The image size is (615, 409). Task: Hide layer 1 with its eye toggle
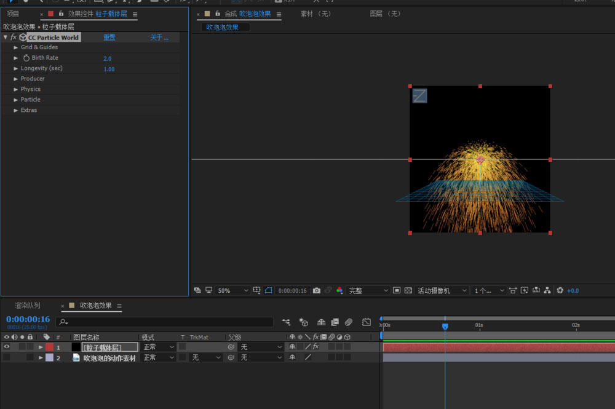[7, 347]
